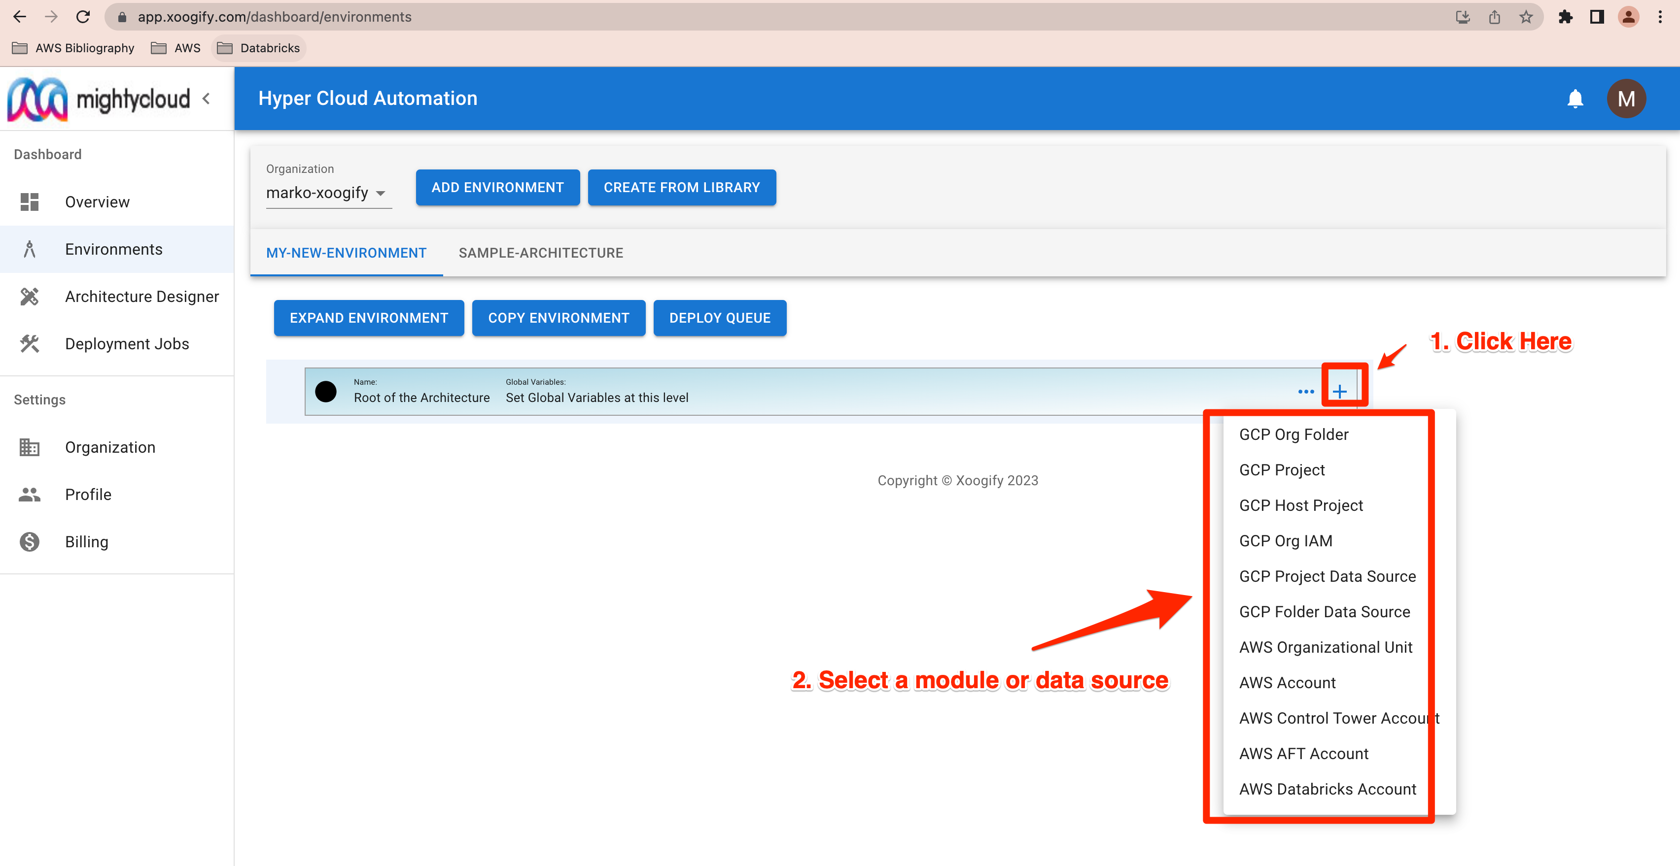Open the Overview dashboard icon
Viewport: 1680px width, 866px height.
[x=30, y=202]
